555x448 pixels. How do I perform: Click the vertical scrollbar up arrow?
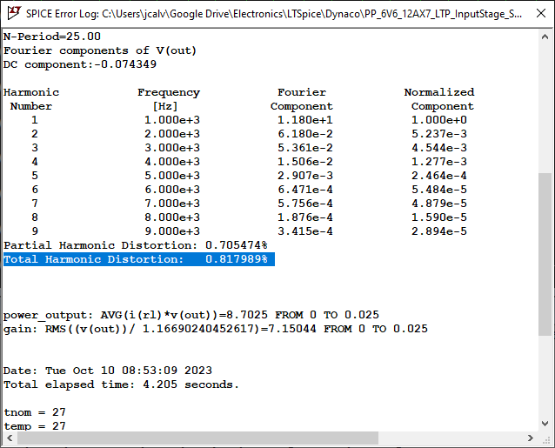[x=545, y=37]
